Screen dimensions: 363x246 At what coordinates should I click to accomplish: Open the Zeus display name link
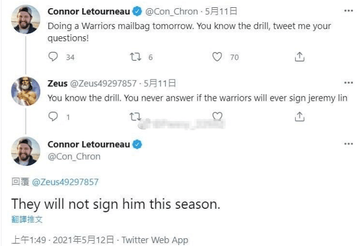57,83
